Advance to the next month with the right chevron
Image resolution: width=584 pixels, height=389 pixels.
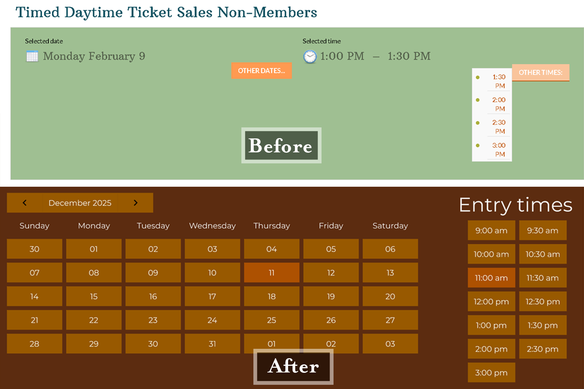(136, 203)
